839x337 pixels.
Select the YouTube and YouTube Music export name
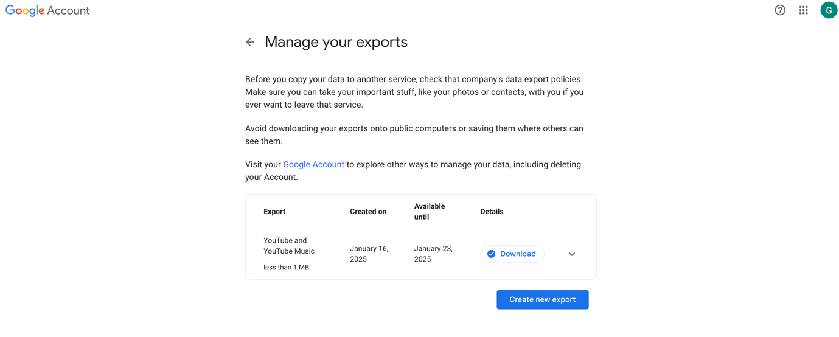(289, 246)
